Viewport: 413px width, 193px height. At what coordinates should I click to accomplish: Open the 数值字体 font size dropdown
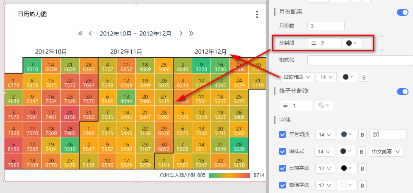tap(325, 185)
